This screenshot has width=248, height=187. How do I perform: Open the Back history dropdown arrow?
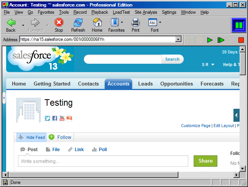[23, 25]
